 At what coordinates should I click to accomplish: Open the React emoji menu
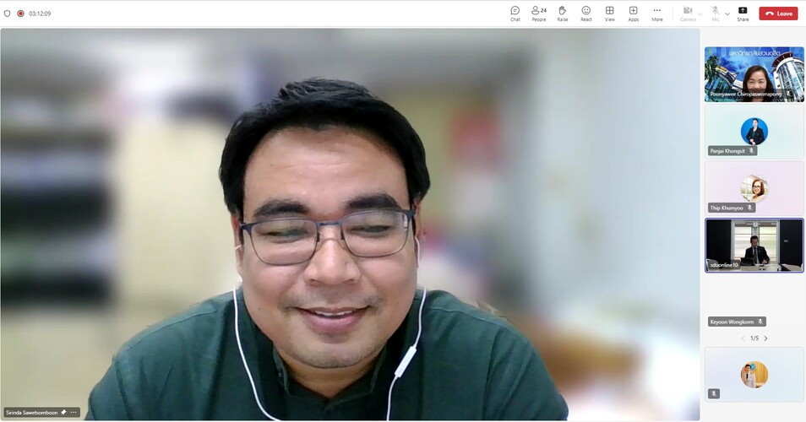pos(585,13)
